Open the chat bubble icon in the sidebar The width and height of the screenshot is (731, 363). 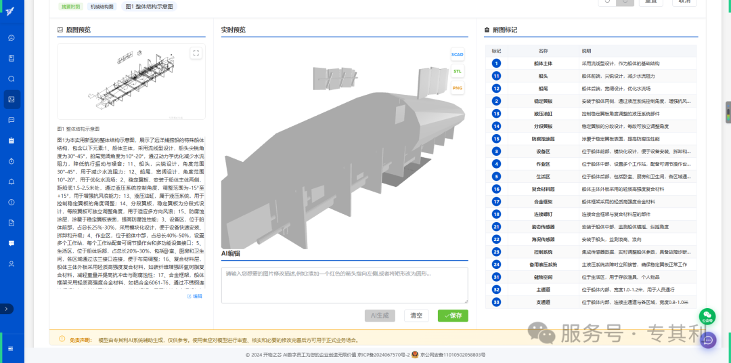(12, 38)
